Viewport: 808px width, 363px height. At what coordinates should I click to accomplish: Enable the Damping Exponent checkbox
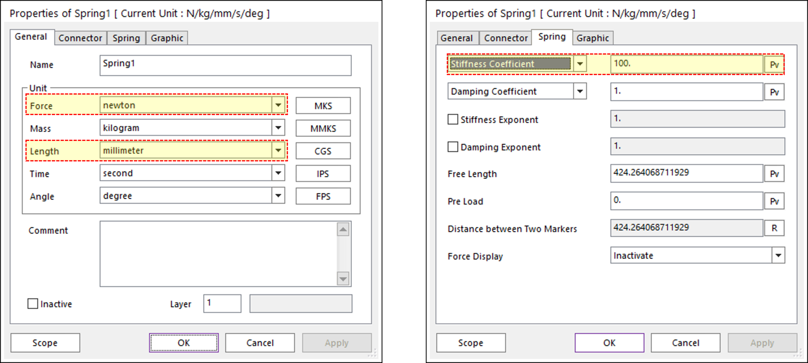(x=453, y=147)
